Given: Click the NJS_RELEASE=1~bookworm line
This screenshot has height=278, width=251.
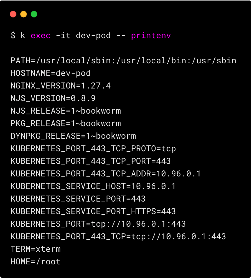Looking at the screenshot, I should 66,111.
